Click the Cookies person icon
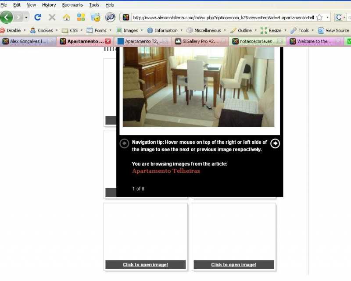351x281 pixels. tap(33, 30)
